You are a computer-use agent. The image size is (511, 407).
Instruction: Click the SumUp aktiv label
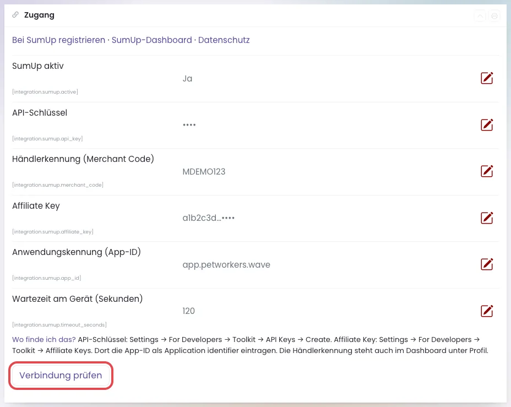coord(38,66)
